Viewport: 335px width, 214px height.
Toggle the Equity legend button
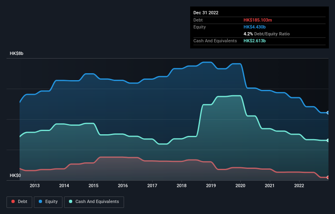[x=48, y=202]
